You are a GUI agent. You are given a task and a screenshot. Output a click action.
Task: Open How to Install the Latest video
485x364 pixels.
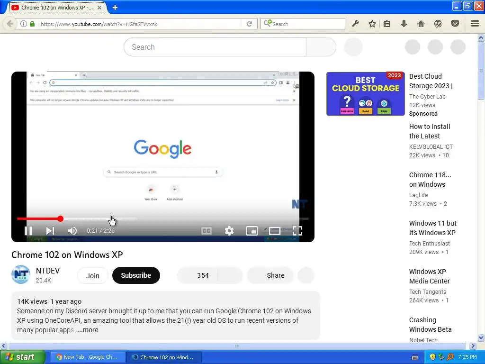430,131
